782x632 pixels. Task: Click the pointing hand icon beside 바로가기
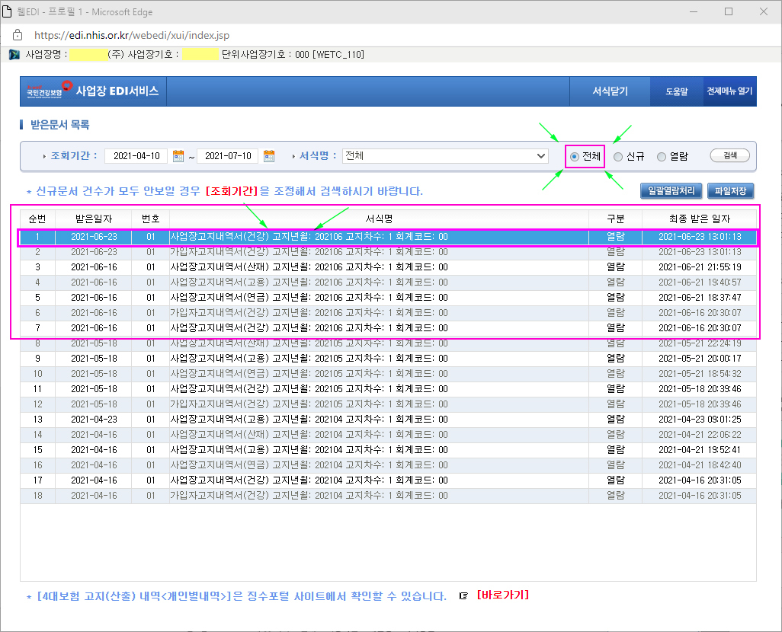click(463, 596)
